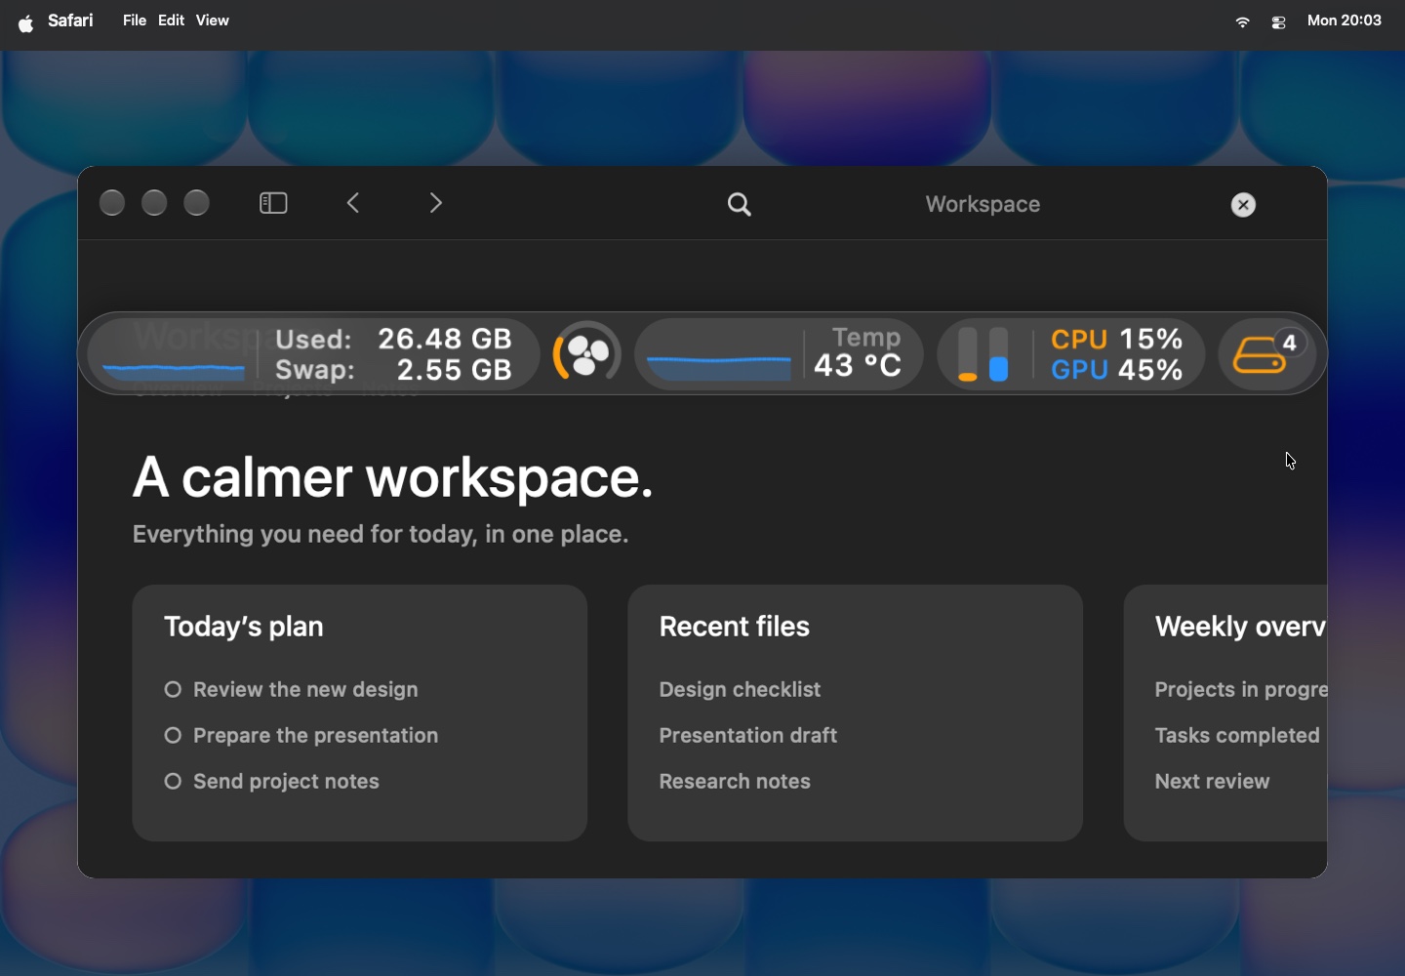Click the Temp 43 °C reading

click(859, 352)
